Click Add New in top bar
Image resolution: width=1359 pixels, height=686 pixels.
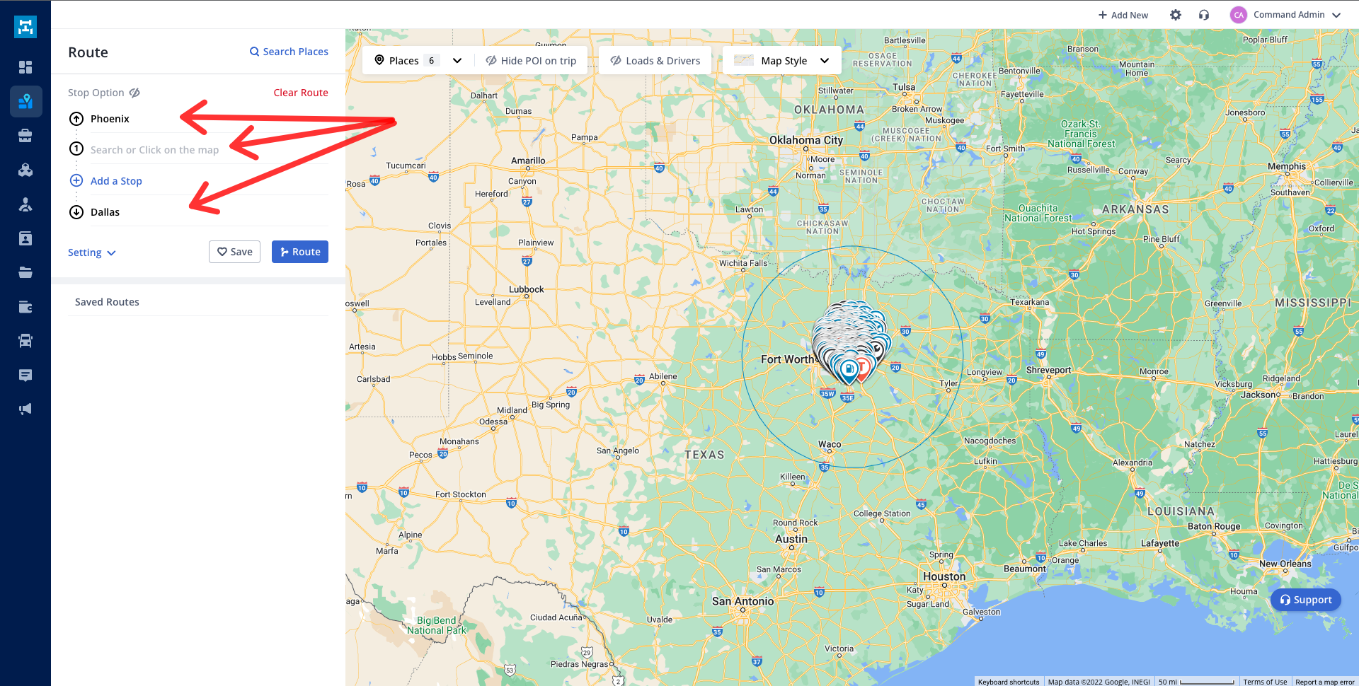coord(1123,15)
